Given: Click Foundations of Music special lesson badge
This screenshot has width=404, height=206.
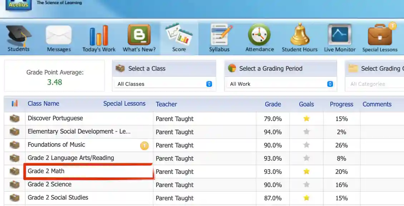Looking at the screenshot, I should pyautogui.click(x=144, y=146).
